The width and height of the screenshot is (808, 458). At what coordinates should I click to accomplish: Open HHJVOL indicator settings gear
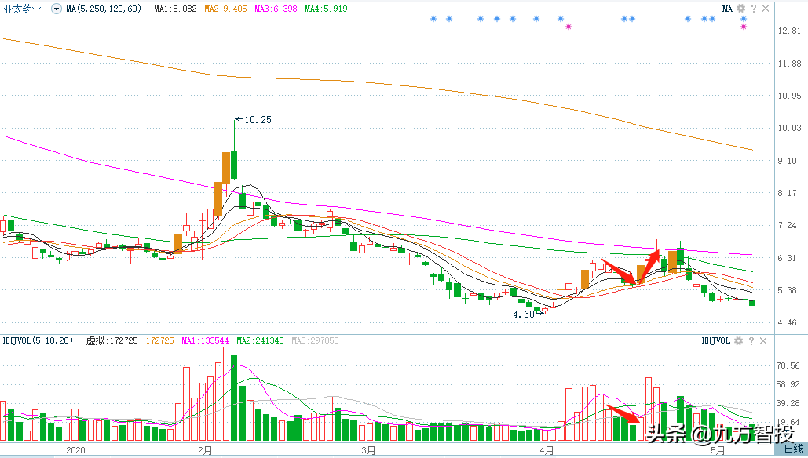(738, 340)
